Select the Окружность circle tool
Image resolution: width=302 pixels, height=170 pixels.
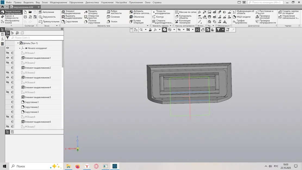pyautogui.click(x=47, y=17)
